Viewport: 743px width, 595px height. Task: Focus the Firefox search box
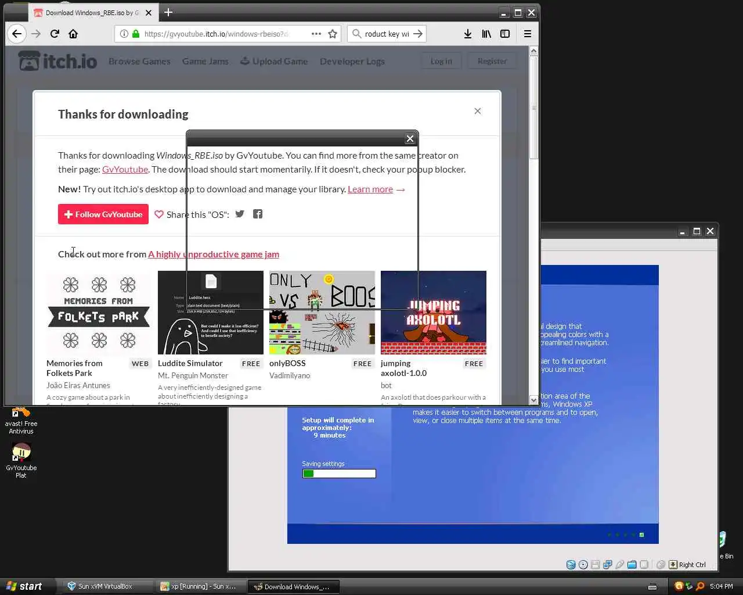[386, 34]
